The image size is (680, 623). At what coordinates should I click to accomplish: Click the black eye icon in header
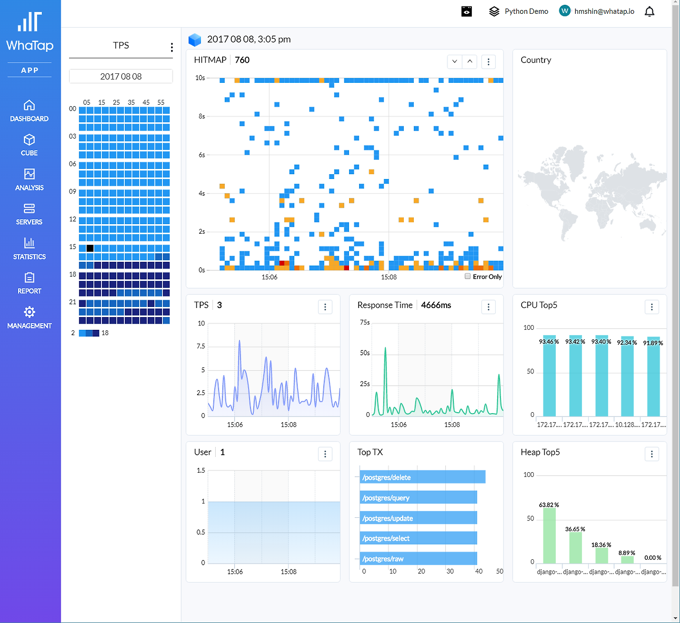[466, 11]
